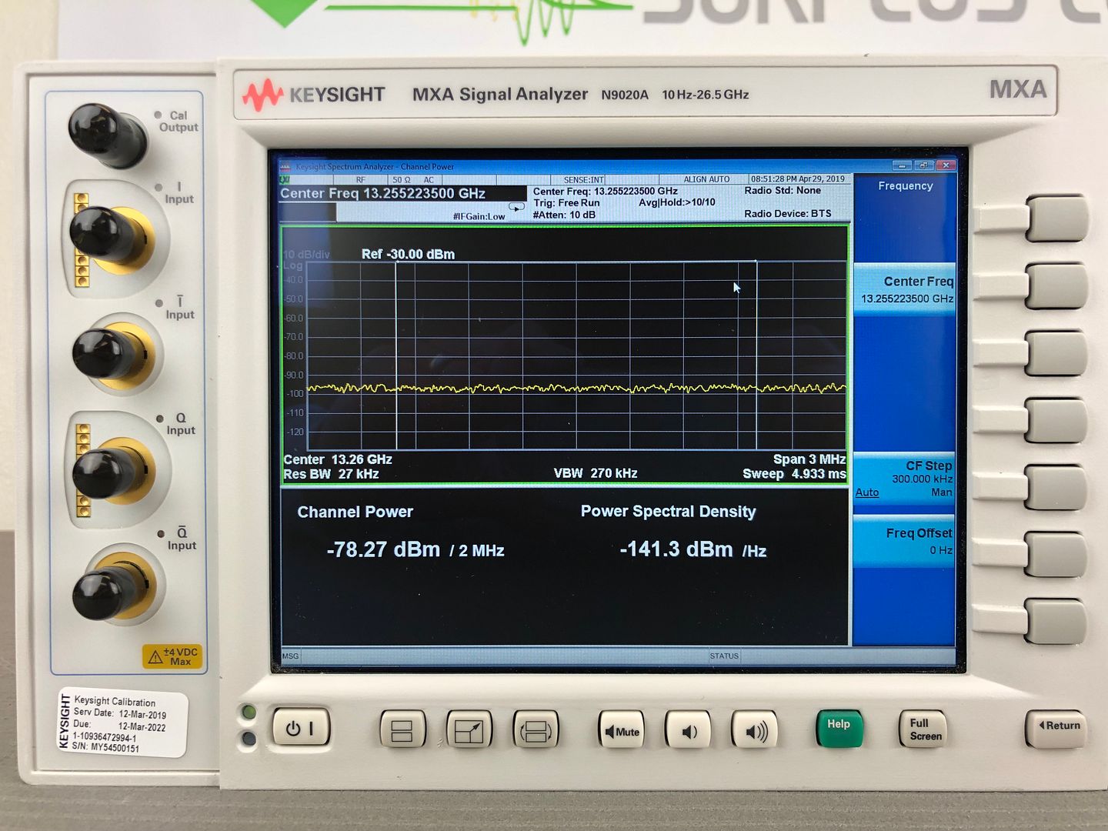Viewport: 1108px width, 831px height.
Task: Click the #IFGain:Low indicator
Action: point(479,216)
